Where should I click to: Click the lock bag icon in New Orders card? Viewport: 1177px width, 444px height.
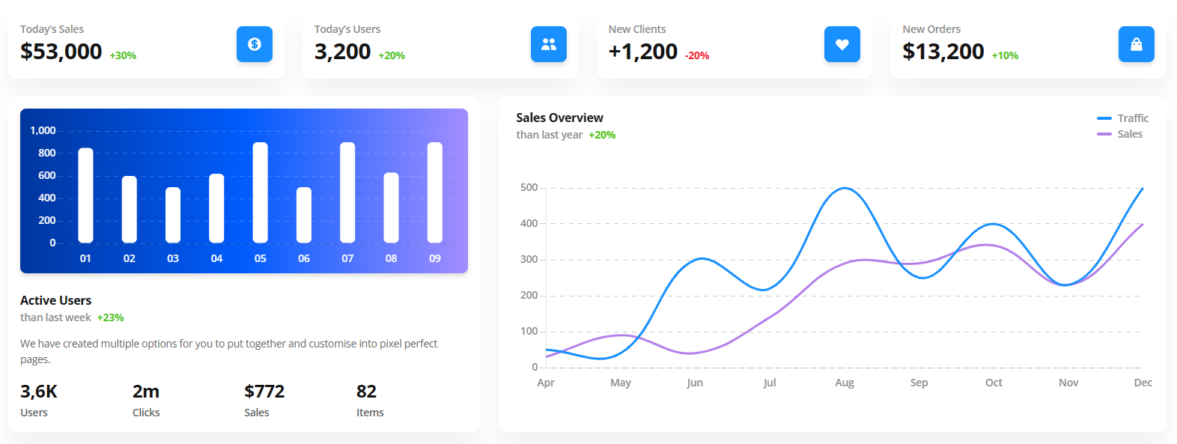(1137, 44)
